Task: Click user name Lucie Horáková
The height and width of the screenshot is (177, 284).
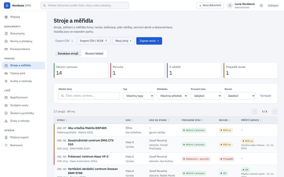Action: click(245, 4)
